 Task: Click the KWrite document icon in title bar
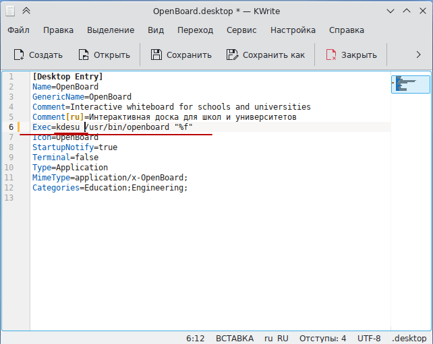[8, 11]
